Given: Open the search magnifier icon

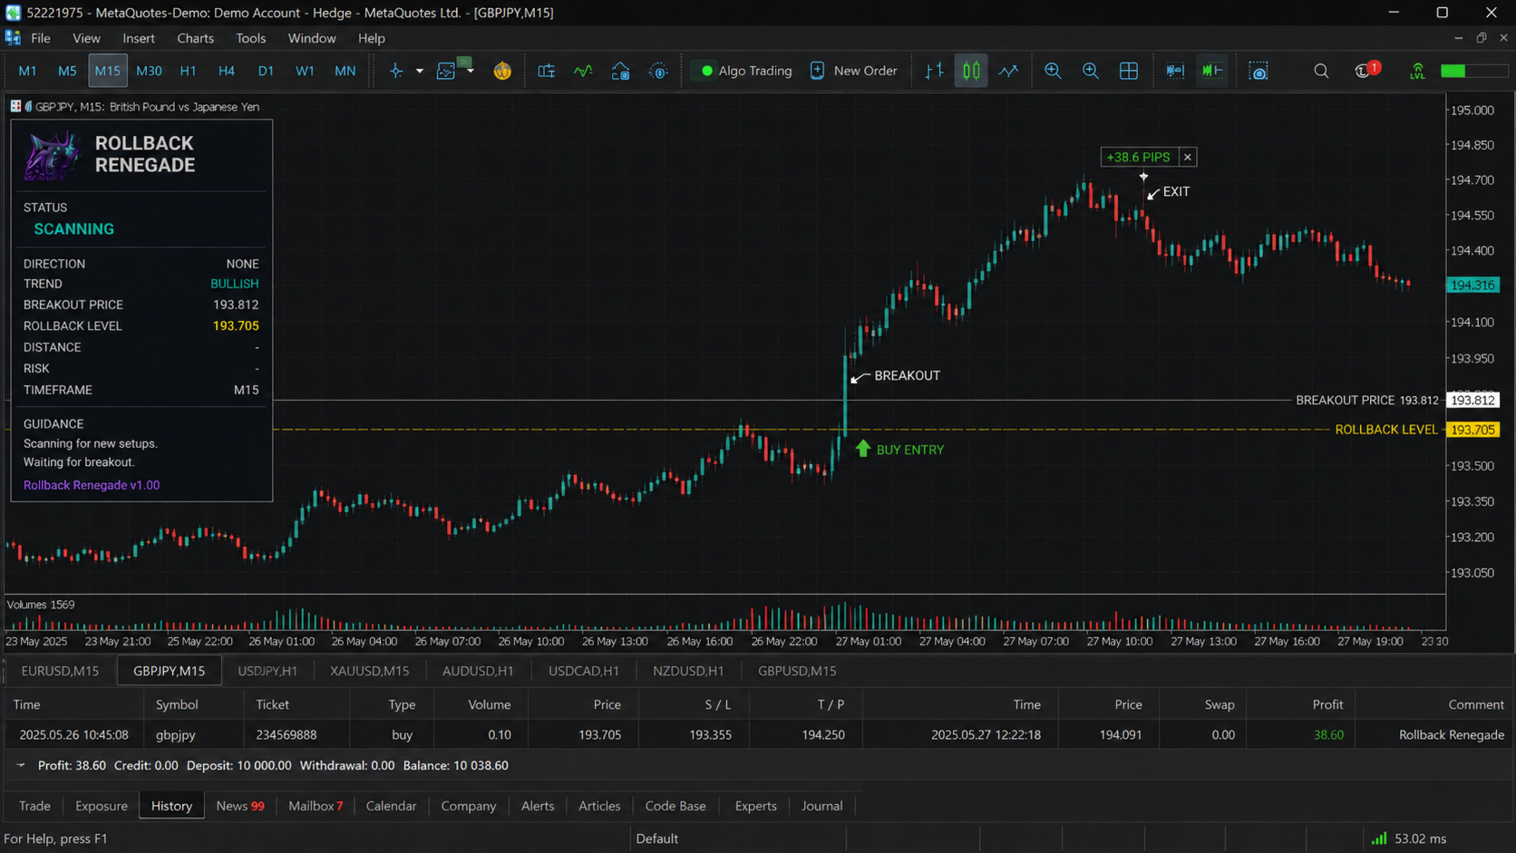Looking at the screenshot, I should (1321, 71).
